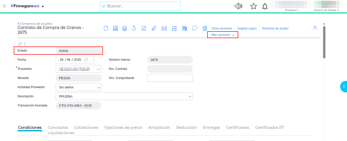Image resolution: width=347 pixels, height=141 pixels.
Task: Open the checklist icon in the toolbar
Action: 174,28
